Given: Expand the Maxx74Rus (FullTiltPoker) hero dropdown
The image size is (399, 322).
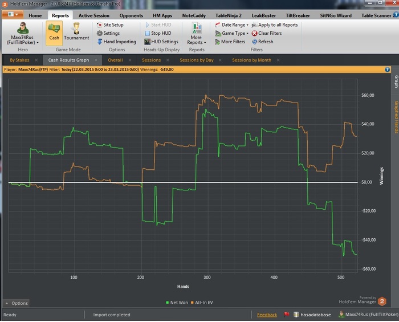Looking at the screenshot, I should pos(23,40).
